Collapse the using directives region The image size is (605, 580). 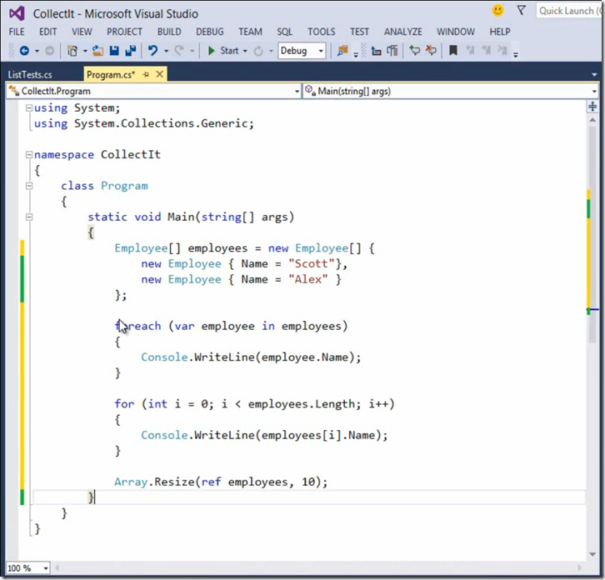pos(29,108)
